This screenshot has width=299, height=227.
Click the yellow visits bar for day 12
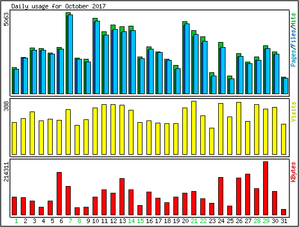(113, 129)
